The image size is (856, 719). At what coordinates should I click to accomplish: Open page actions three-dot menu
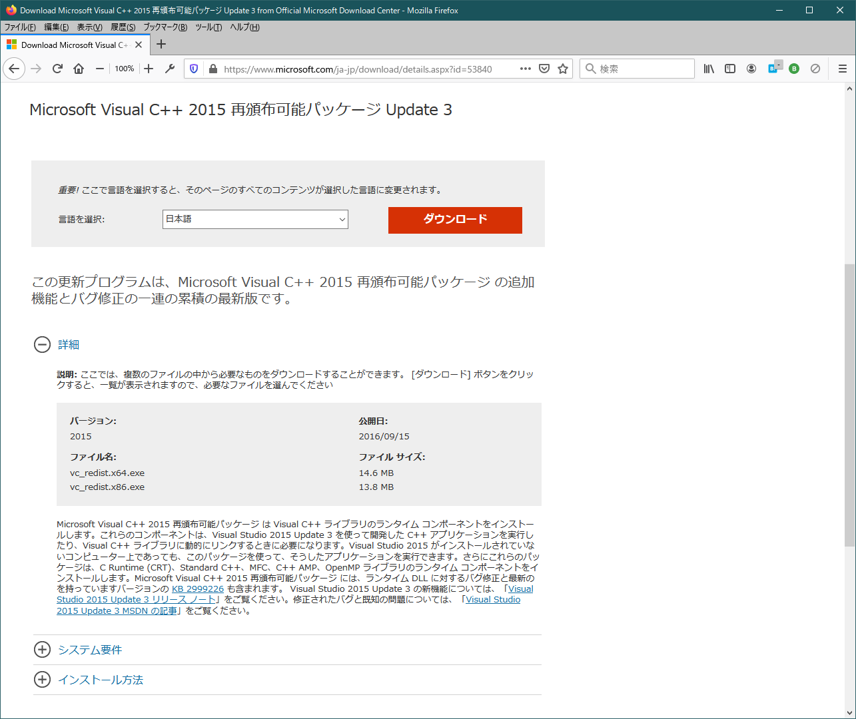tap(526, 69)
